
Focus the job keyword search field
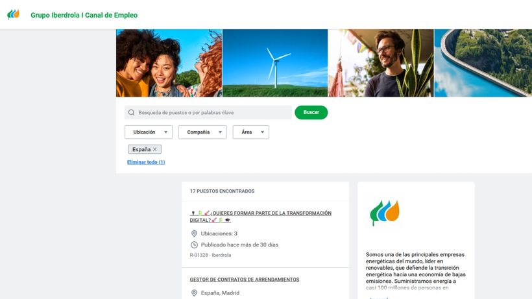point(208,113)
